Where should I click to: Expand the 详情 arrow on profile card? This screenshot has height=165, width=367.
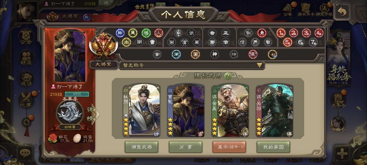point(93,114)
